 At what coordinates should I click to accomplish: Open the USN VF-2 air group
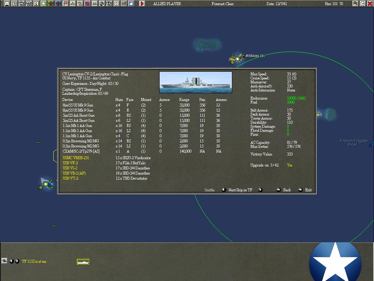[x=70, y=163]
